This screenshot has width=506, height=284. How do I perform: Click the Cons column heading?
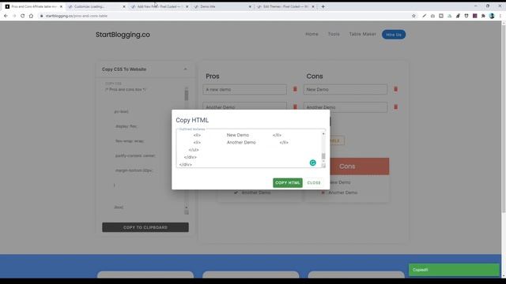315,77
